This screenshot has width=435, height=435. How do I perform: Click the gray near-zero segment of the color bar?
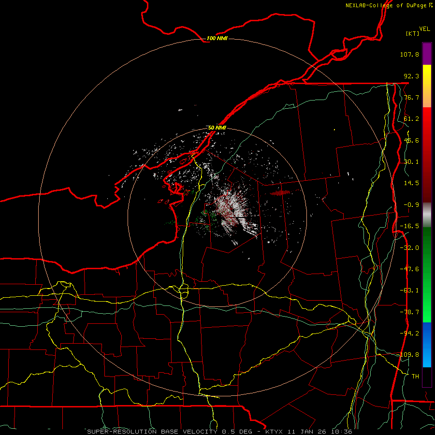[x=427, y=215]
